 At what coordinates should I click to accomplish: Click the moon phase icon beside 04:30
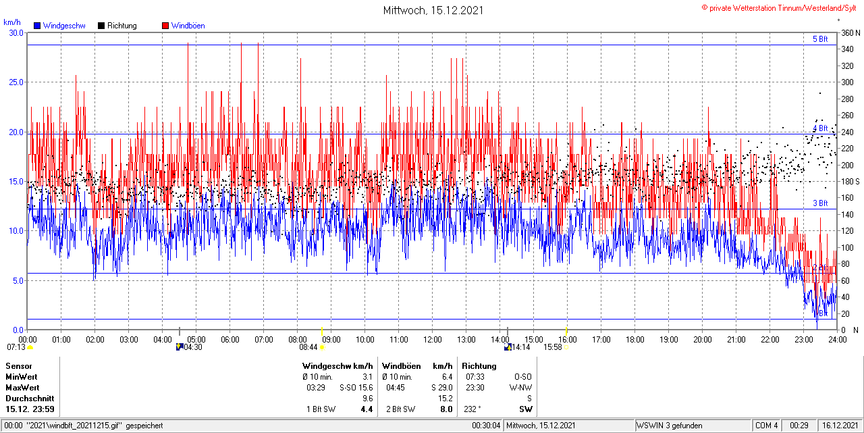tap(179, 347)
